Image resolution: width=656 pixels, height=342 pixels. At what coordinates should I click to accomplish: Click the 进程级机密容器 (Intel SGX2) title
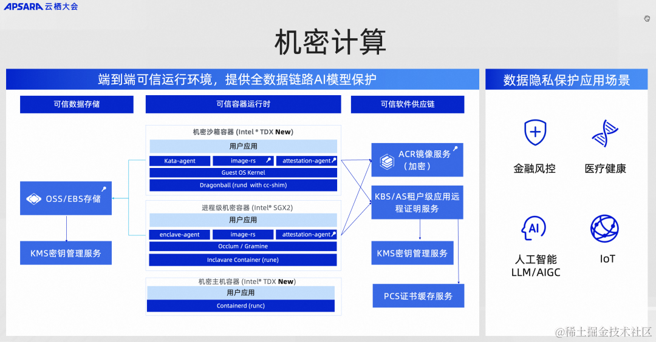point(247,207)
